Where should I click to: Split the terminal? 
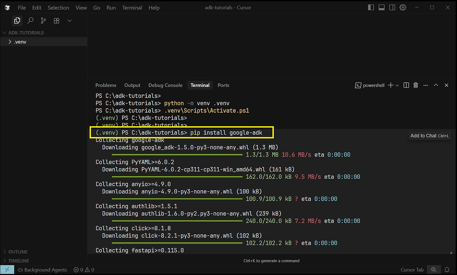[406, 85]
